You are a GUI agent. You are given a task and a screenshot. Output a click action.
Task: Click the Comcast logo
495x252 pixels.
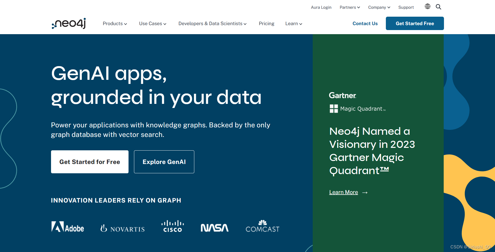(263, 226)
